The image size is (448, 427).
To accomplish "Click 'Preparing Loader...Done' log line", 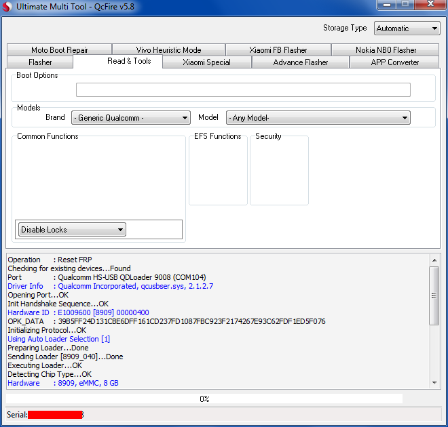I will 48,348.
